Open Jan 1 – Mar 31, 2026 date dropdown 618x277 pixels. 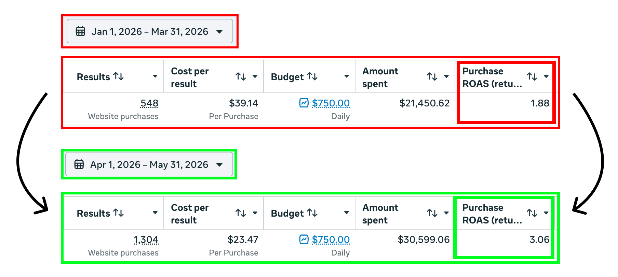click(150, 31)
